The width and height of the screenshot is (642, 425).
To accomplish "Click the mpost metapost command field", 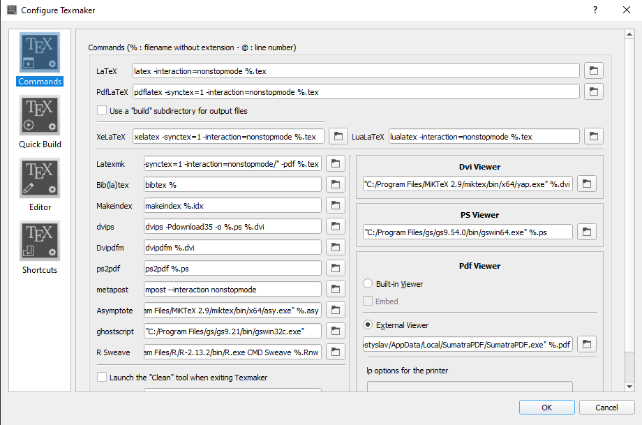I will pos(232,289).
